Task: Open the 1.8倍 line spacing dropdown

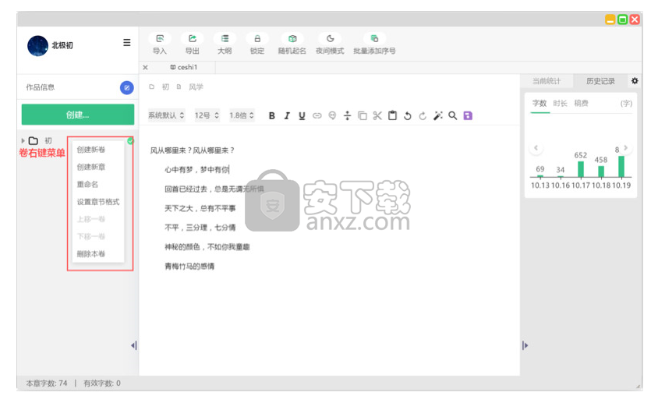Action: tap(242, 115)
